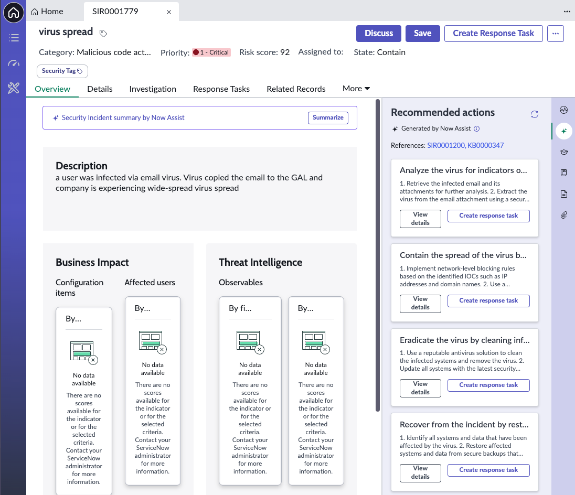The image size is (575, 495).
Task: View details for Eradicate the virus action
Action: 420,388
